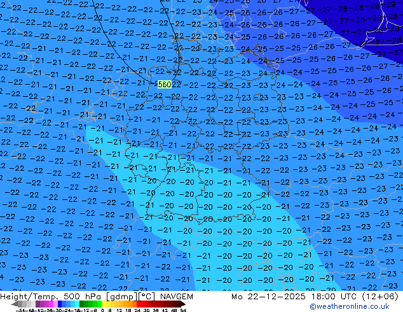Click the '[gdmp][°C]' units label

[x=130, y=297]
